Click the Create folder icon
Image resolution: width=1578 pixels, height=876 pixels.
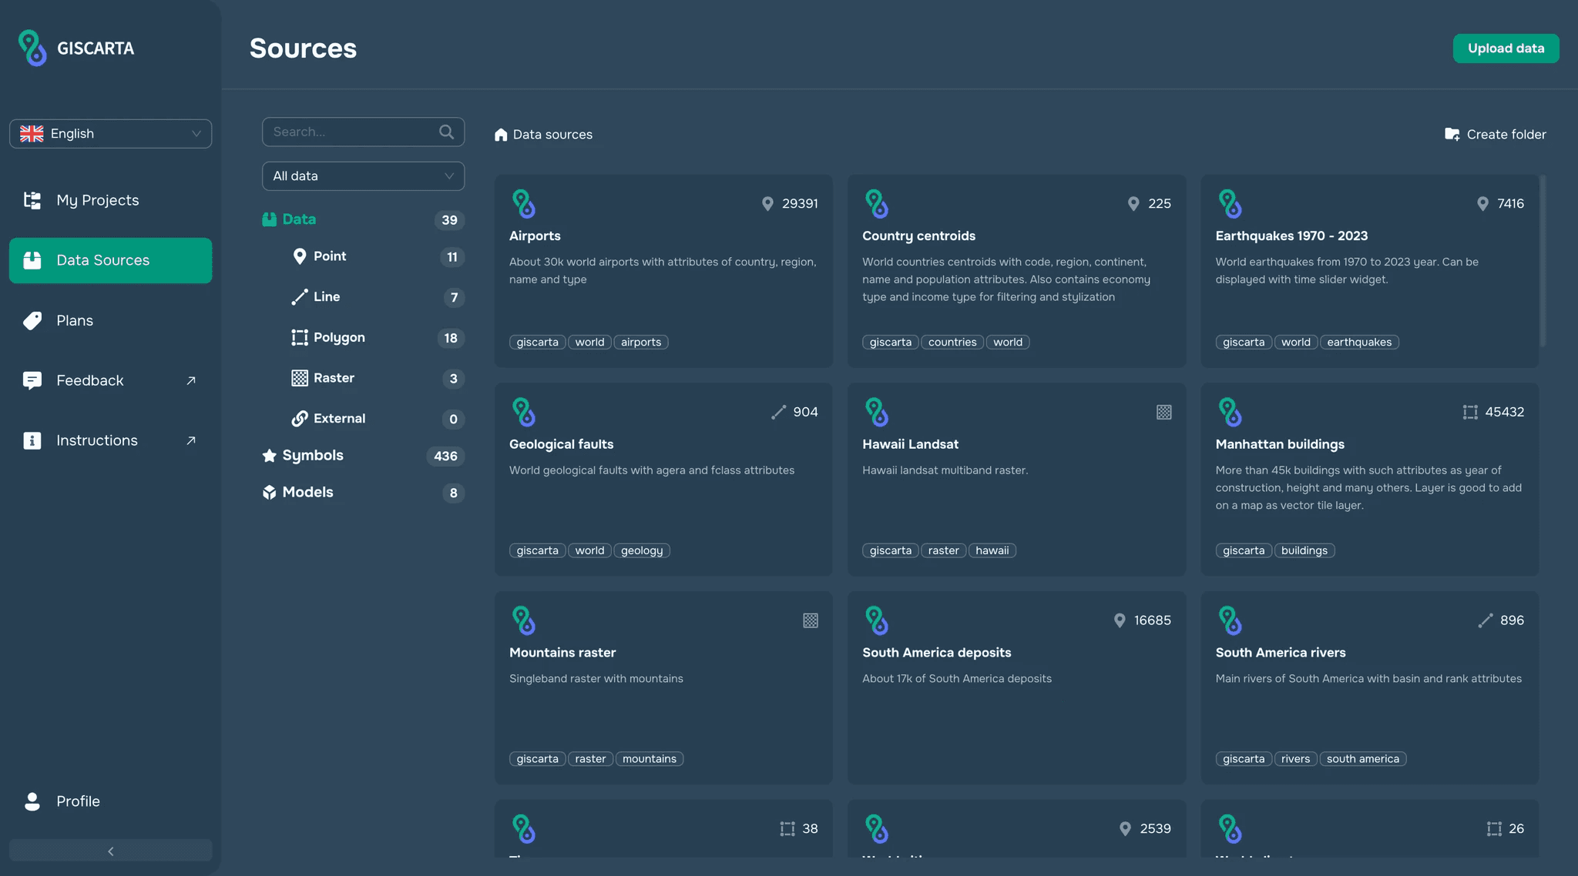[1452, 134]
